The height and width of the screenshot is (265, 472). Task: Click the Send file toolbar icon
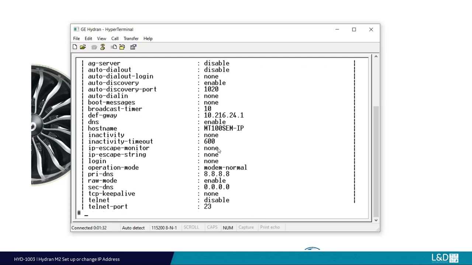pyautogui.click(x=114, y=47)
